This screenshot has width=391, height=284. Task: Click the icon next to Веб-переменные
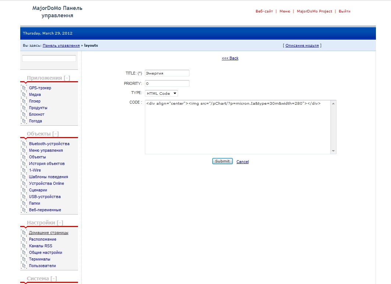click(24, 210)
